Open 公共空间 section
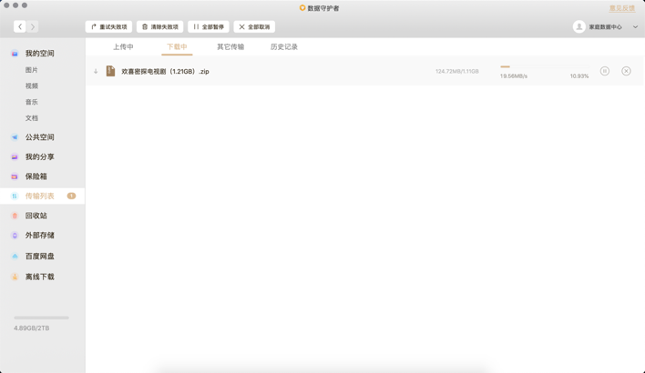 click(x=39, y=137)
